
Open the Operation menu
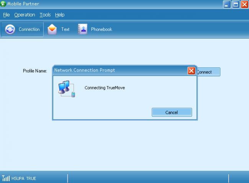[x=25, y=15]
